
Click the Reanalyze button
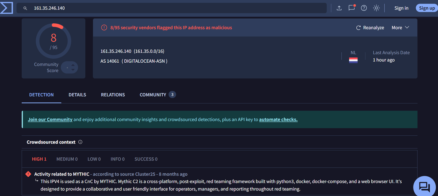click(370, 28)
